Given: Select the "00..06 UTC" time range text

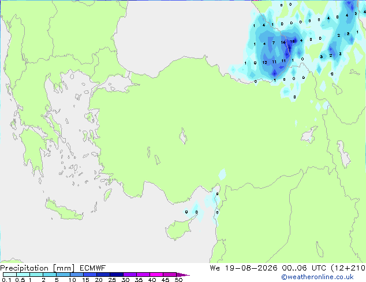Looking at the screenshot, I should click(304, 268).
